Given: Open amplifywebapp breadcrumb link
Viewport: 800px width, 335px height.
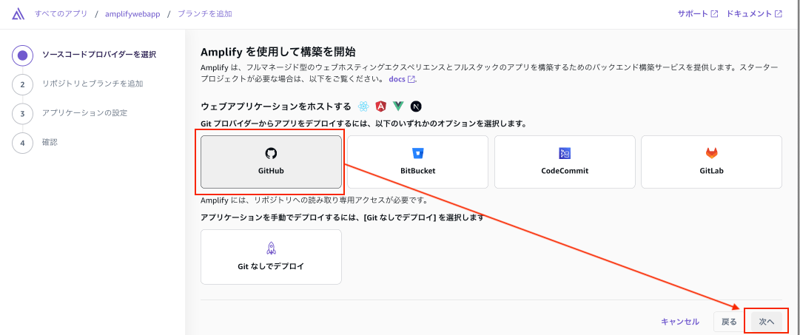Looking at the screenshot, I should pos(132,14).
